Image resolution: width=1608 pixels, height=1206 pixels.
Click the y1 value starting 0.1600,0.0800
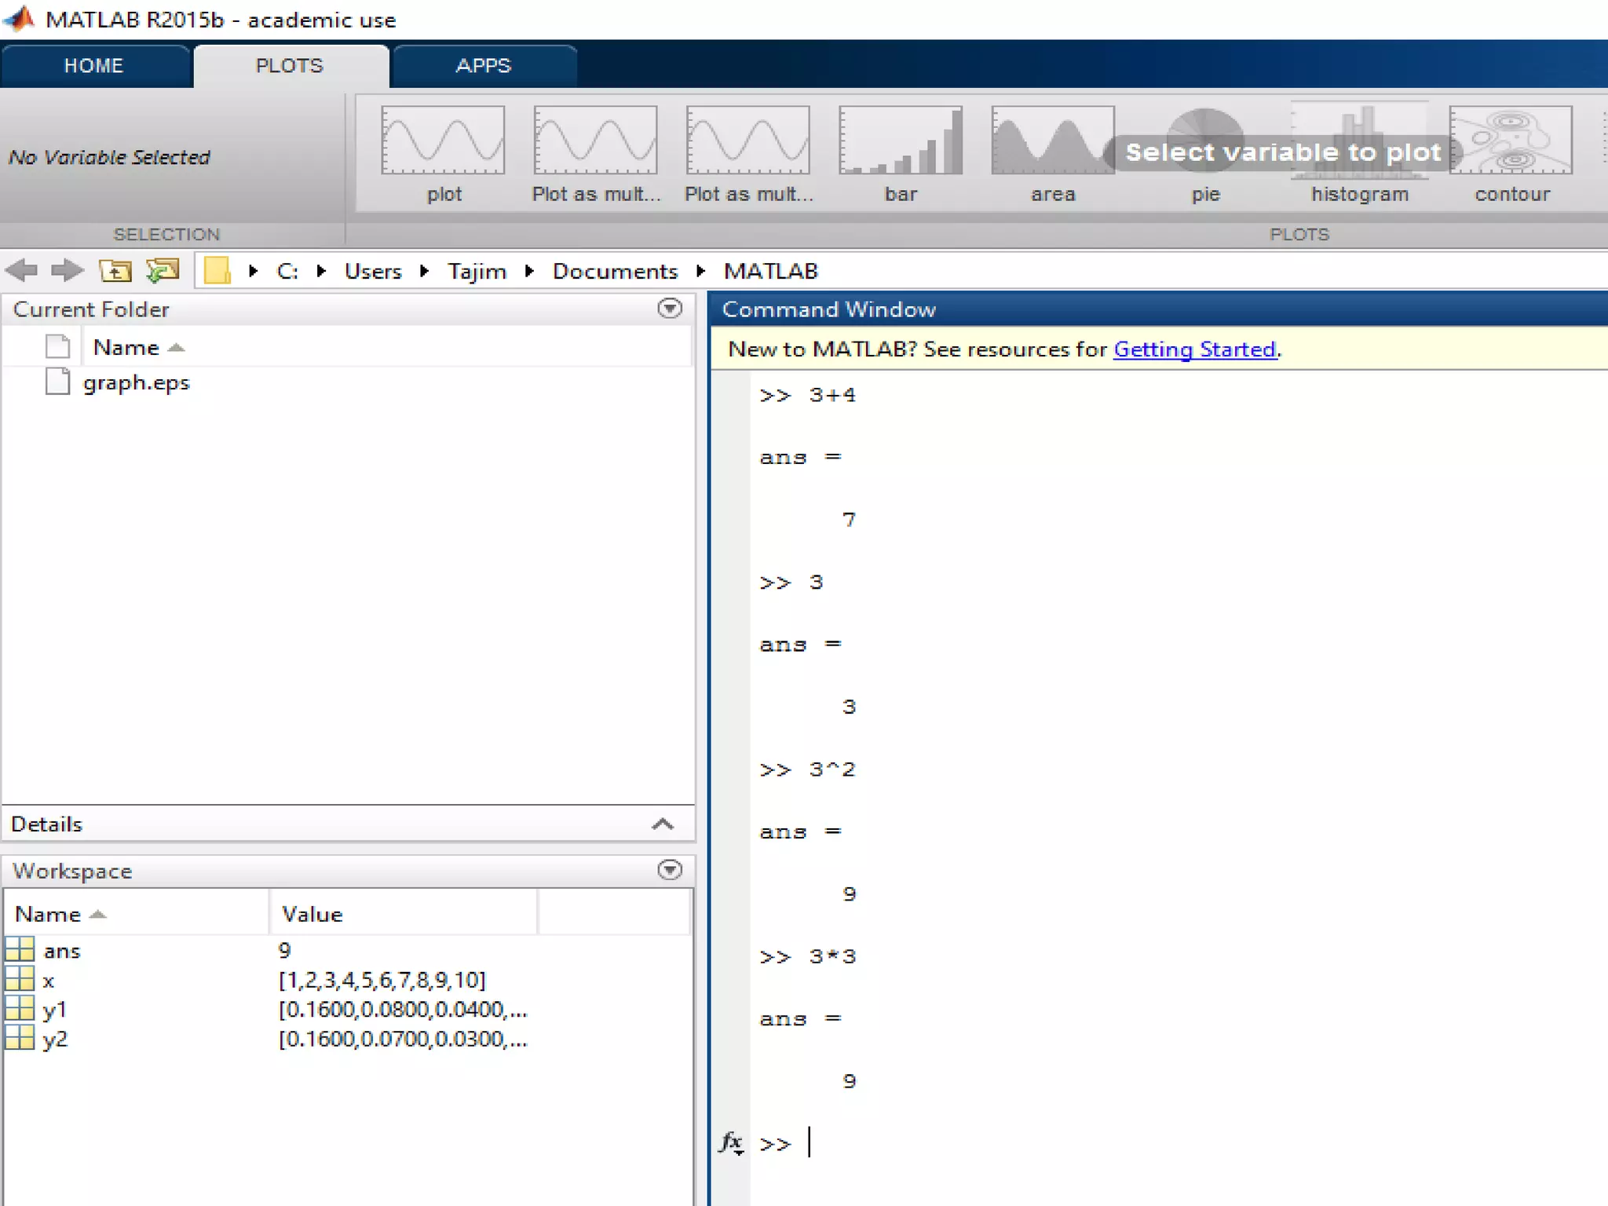point(403,1010)
